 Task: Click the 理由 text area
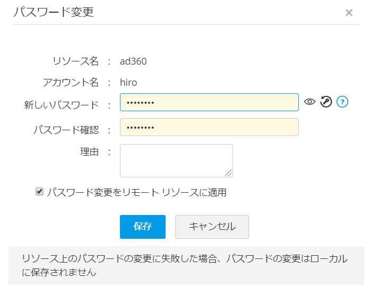pos(176,160)
